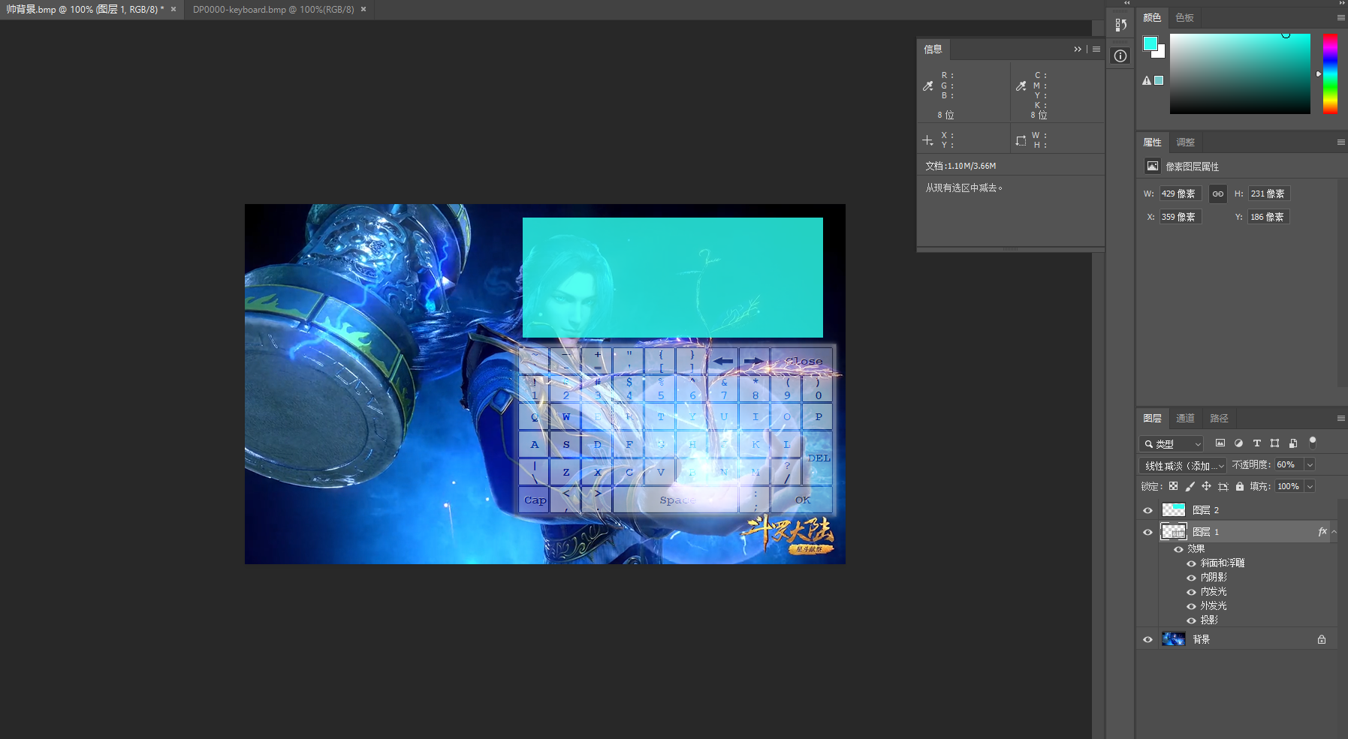Filter layers by adjustment layers
Image resolution: width=1348 pixels, height=739 pixels.
[1238, 443]
